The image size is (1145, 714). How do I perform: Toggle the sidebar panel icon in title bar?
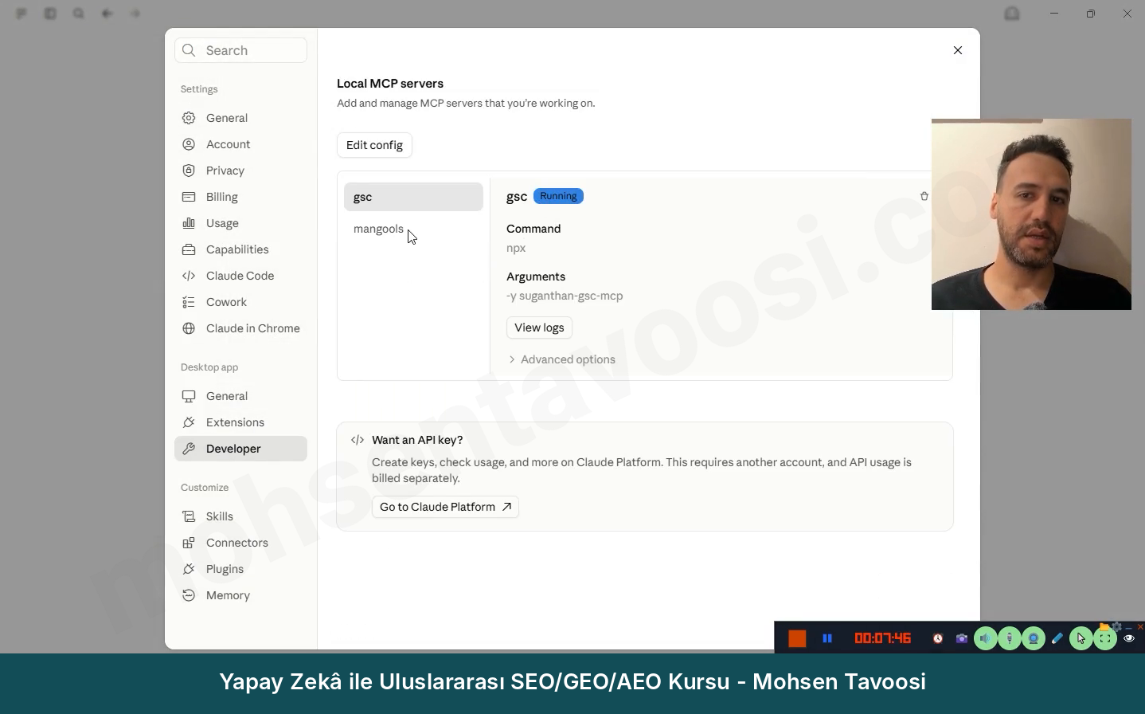pos(50,14)
